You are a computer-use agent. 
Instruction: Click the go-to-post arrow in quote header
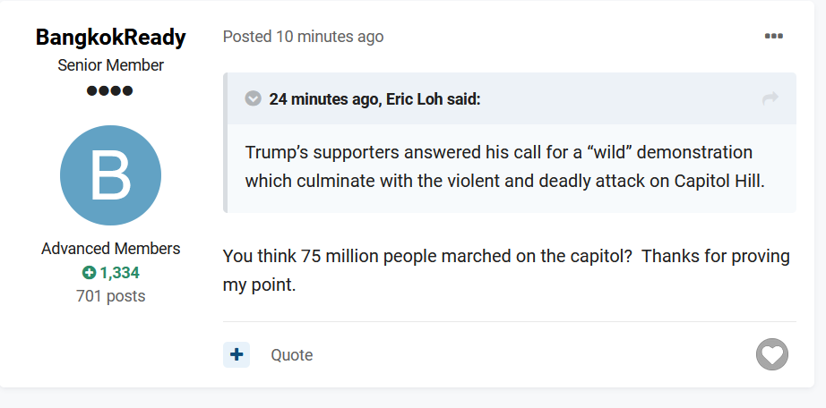click(770, 98)
